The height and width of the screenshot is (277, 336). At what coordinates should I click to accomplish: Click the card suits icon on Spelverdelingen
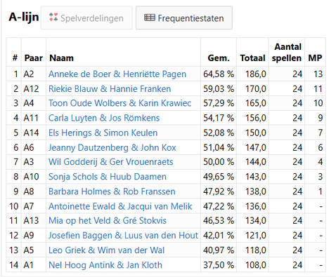pos(53,18)
